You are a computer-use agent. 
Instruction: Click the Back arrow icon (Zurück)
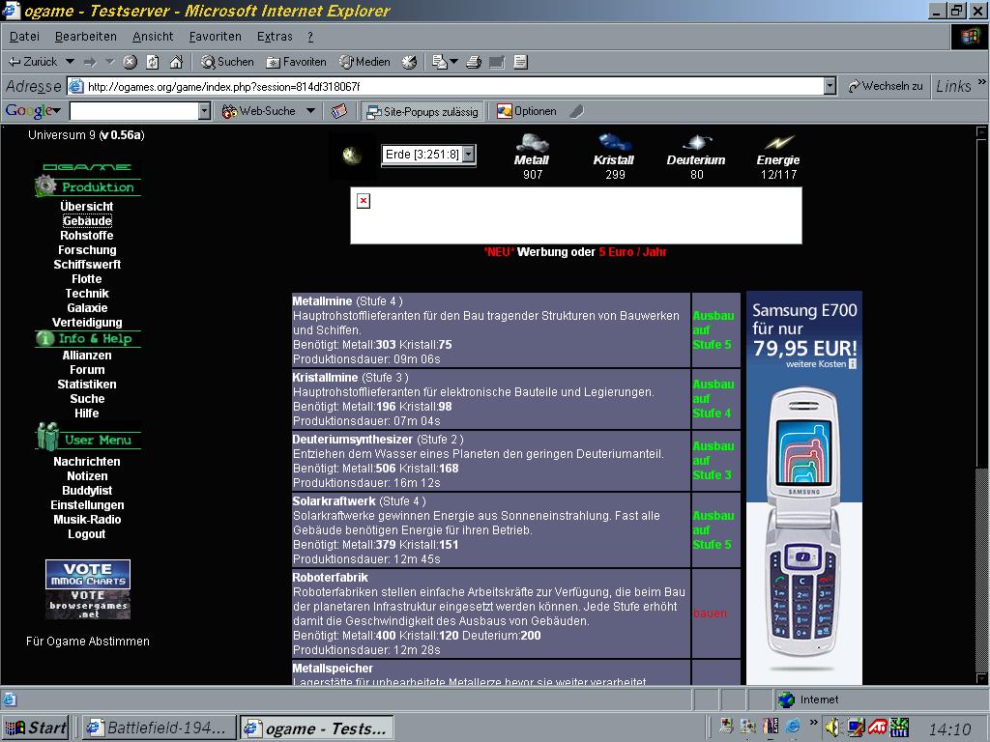(x=14, y=62)
